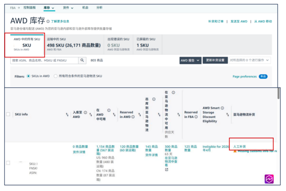Image resolution: width=286 pixels, height=191 pixels.
Task: Click the 新品 badge beside Page preferences
Action: coord(263,77)
